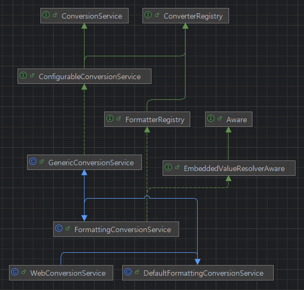Select the ConfigurableConversionService node
Viewport: 304px width, 290px height.
[x=85, y=76]
